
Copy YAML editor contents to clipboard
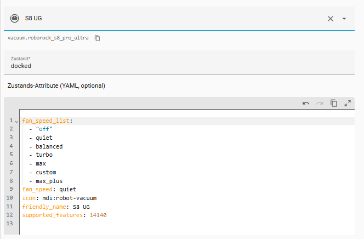pos(333,103)
